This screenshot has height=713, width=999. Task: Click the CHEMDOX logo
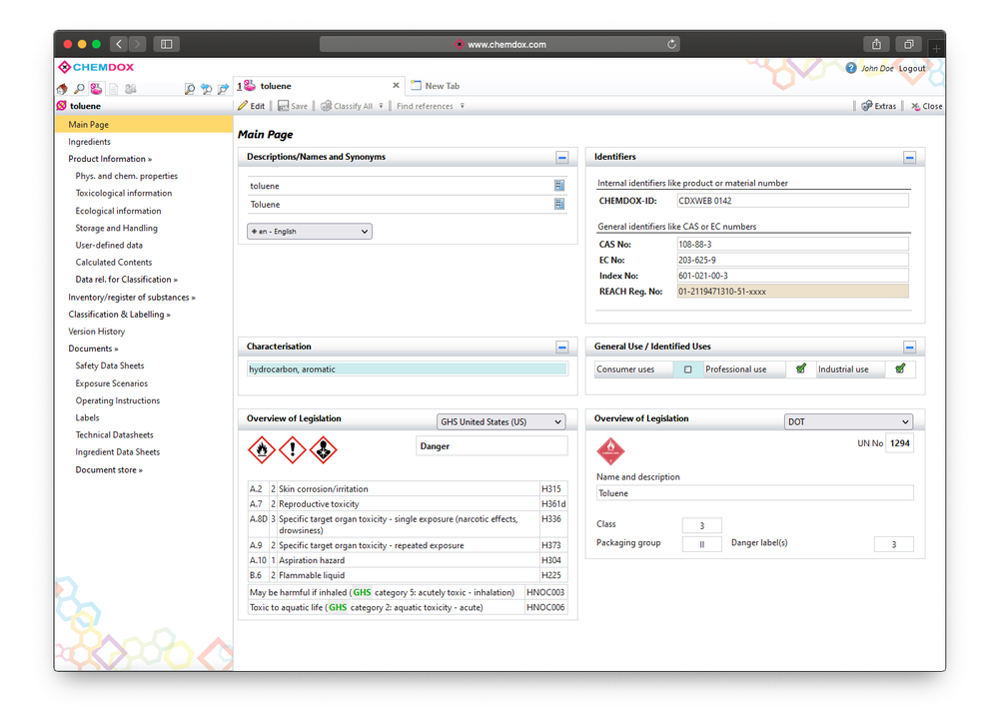(x=96, y=67)
